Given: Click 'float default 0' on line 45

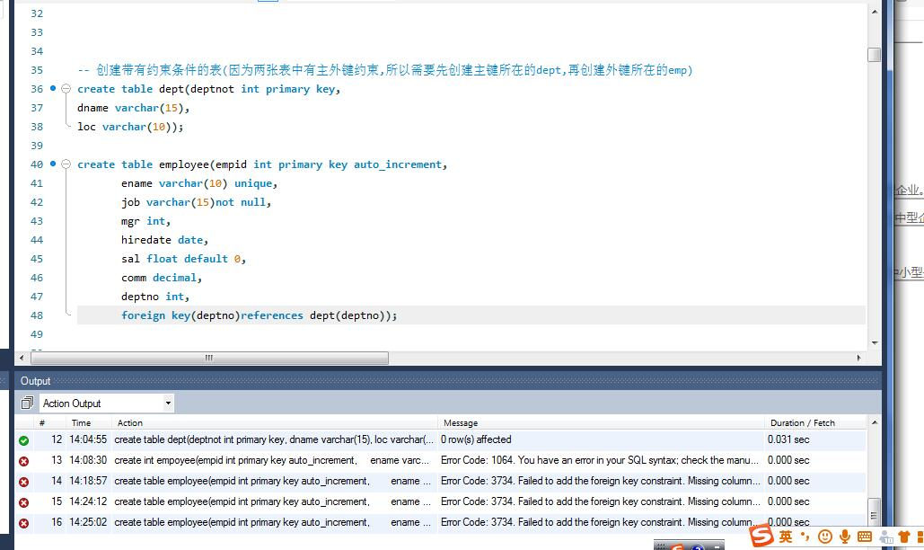Looking at the screenshot, I should click(x=193, y=259).
